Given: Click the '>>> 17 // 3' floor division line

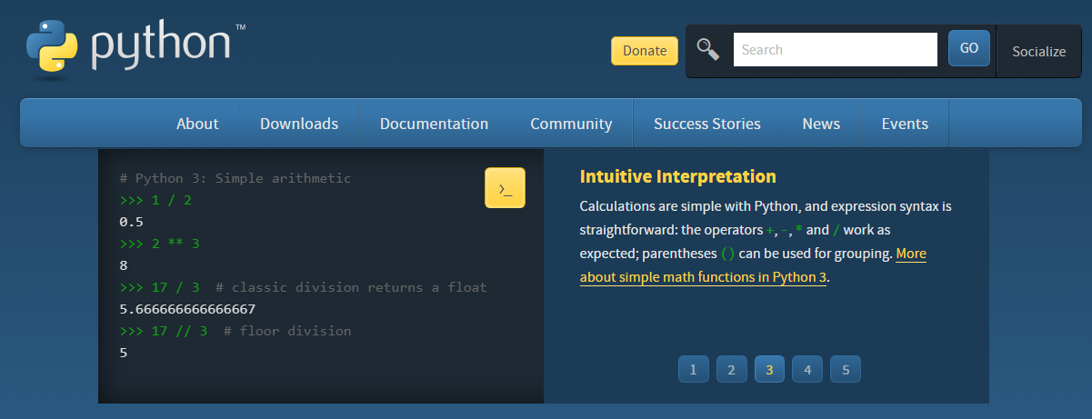Looking at the screenshot, I should click(235, 331).
